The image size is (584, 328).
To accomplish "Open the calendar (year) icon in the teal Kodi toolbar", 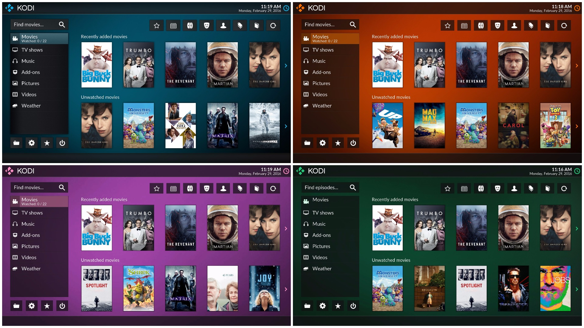I will pos(173,26).
